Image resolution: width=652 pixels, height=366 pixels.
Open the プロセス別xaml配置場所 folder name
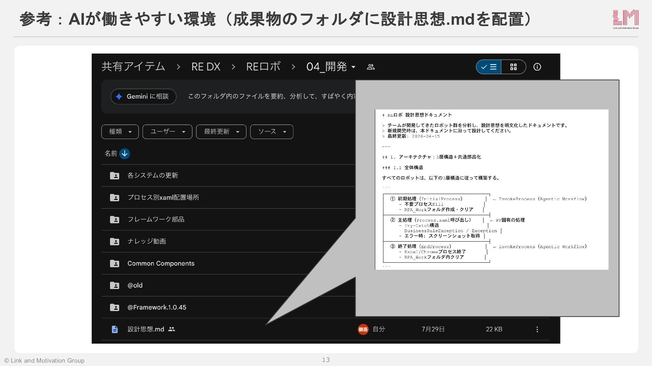click(x=163, y=198)
